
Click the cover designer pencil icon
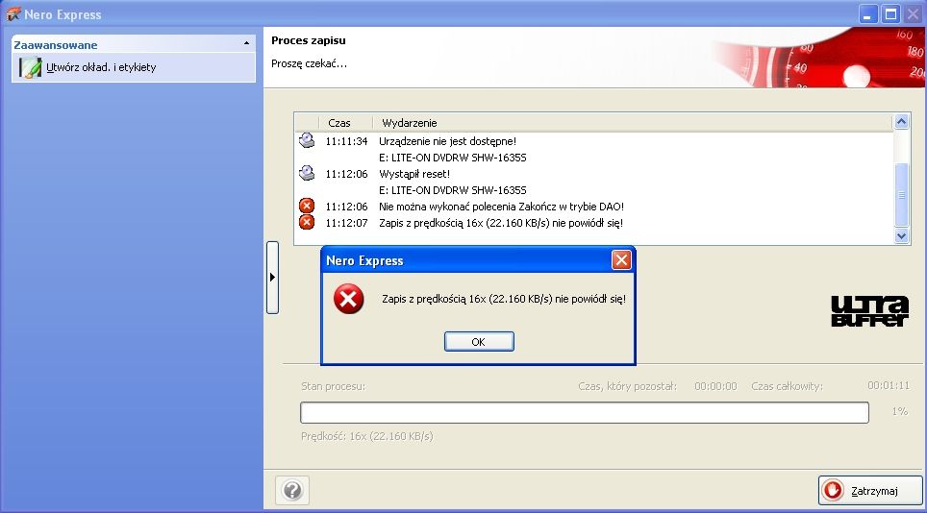(x=30, y=67)
